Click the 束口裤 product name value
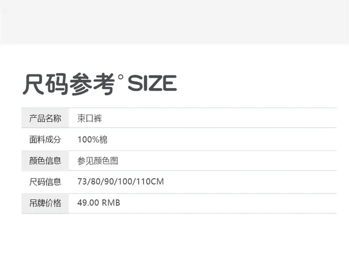This screenshot has height=272, width=349. click(90, 118)
